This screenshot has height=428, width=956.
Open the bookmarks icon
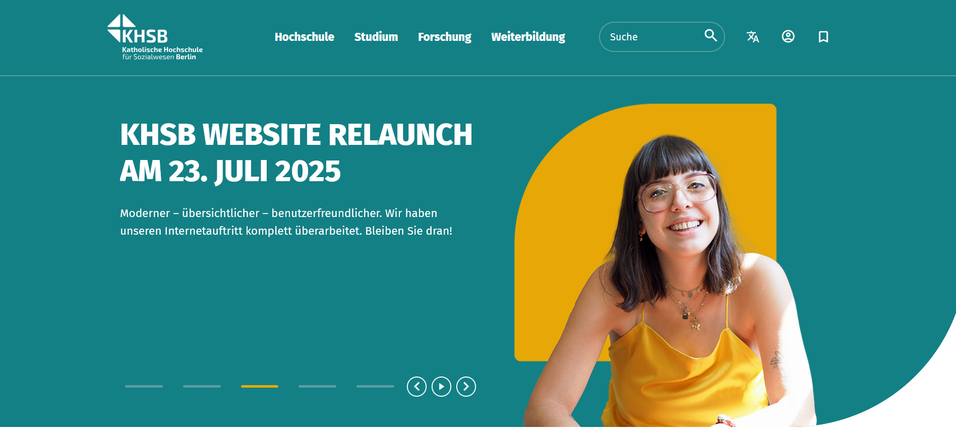[x=823, y=36]
